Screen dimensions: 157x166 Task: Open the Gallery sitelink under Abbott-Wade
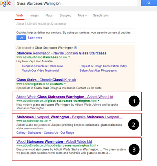[21, 132]
